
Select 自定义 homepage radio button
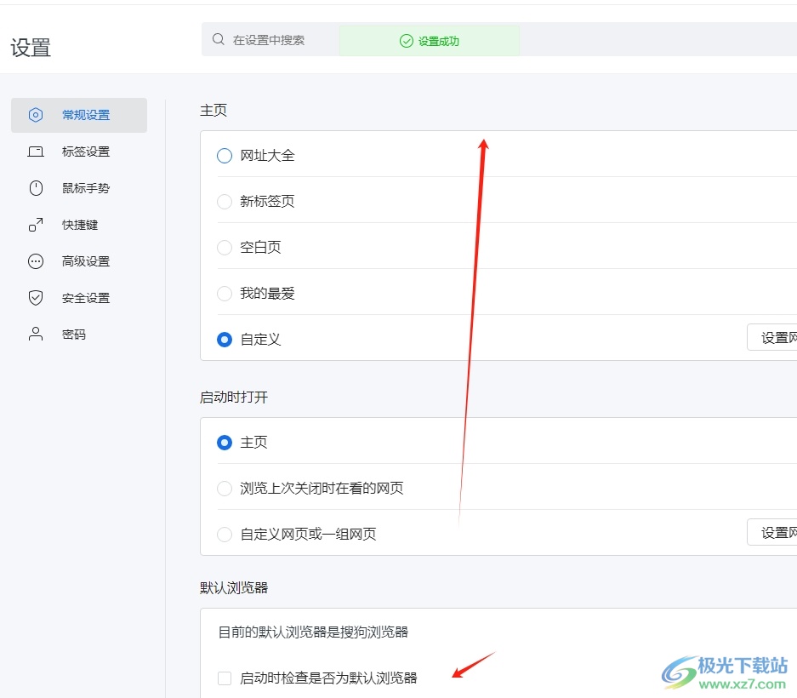(x=225, y=340)
